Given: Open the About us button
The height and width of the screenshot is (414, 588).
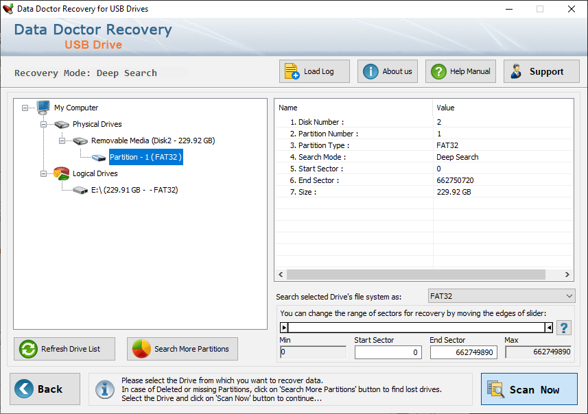Looking at the screenshot, I should (388, 71).
